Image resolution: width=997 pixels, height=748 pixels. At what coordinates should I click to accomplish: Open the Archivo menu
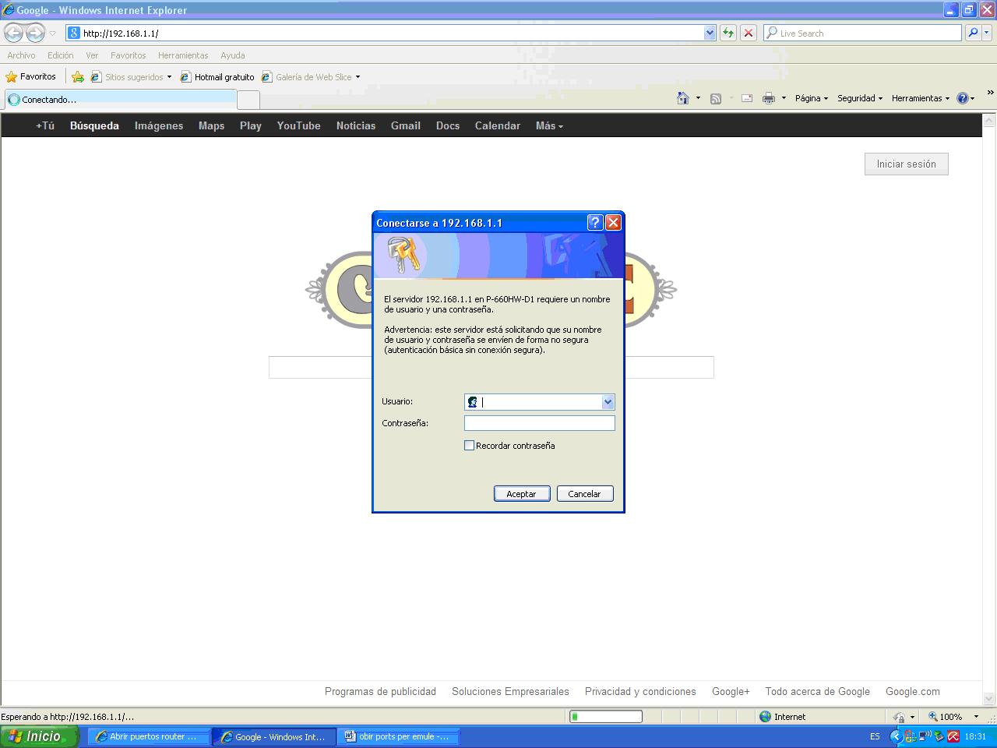tap(21, 55)
